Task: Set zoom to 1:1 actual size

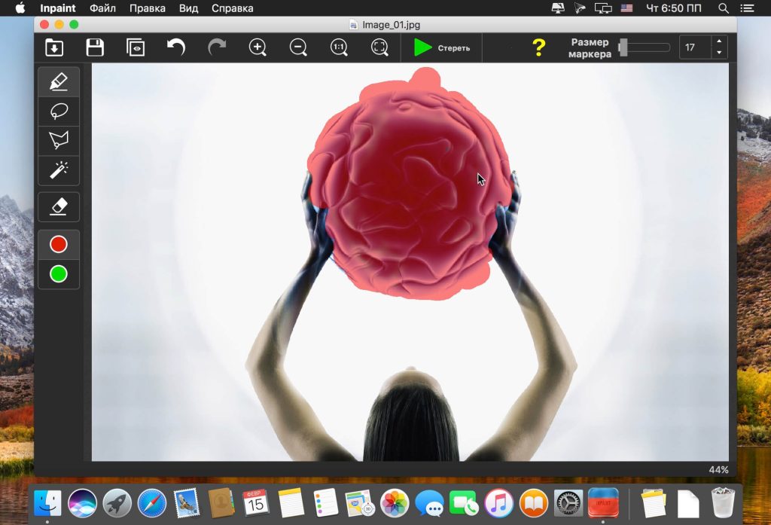Action: click(339, 48)
